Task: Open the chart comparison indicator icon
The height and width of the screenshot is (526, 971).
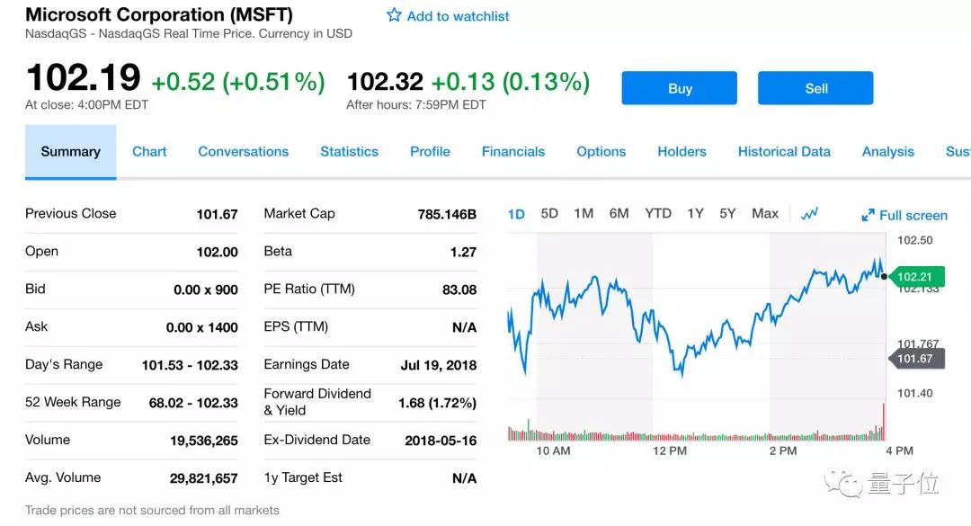Action: [x=809, y=214]
